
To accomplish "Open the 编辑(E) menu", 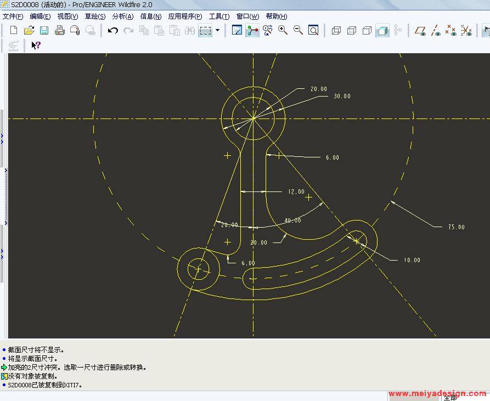I will pyautogui.click(x=40, y=16).
